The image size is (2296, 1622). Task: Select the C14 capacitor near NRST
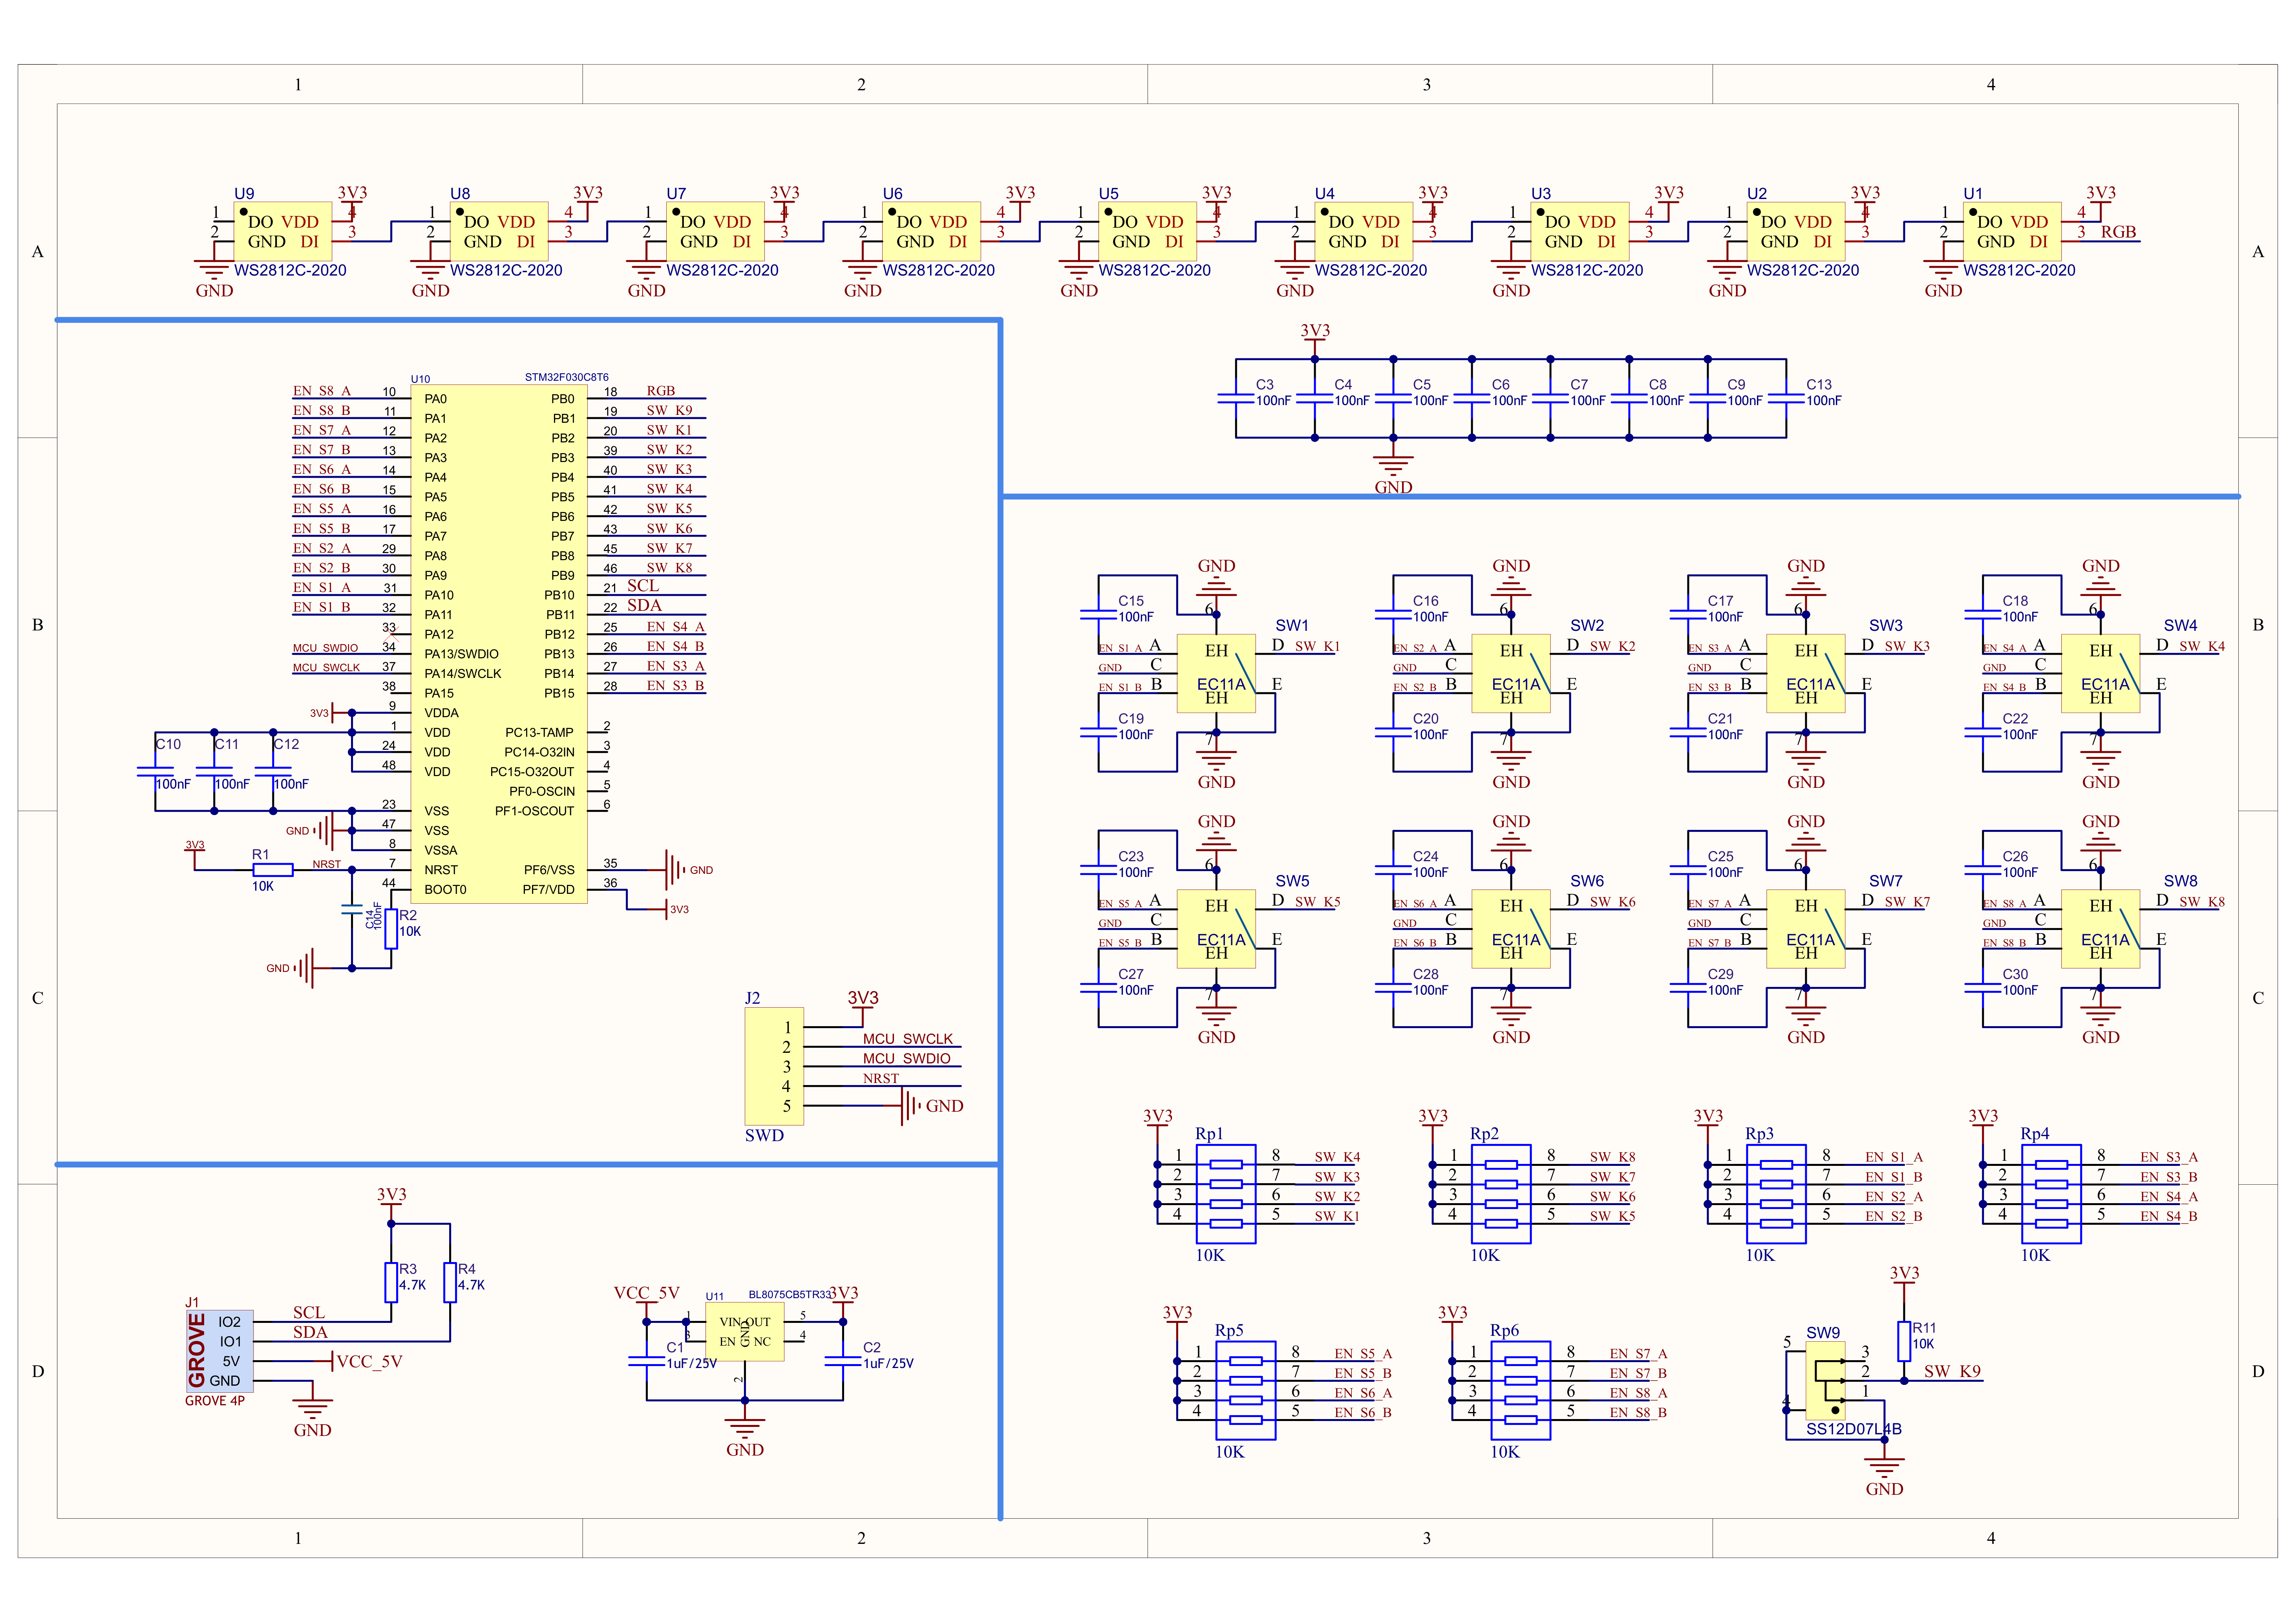click(352, 910)
